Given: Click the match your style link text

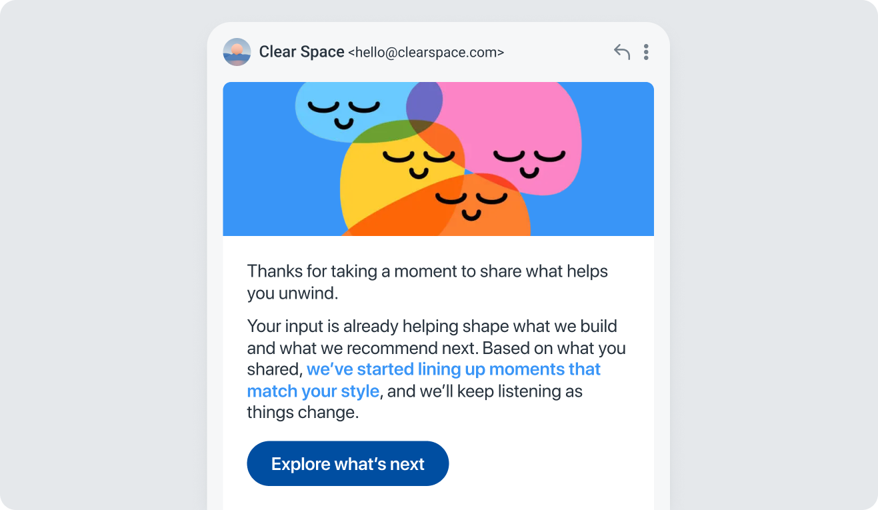Looking at the screenshot, I should click(x=313, y=391).
